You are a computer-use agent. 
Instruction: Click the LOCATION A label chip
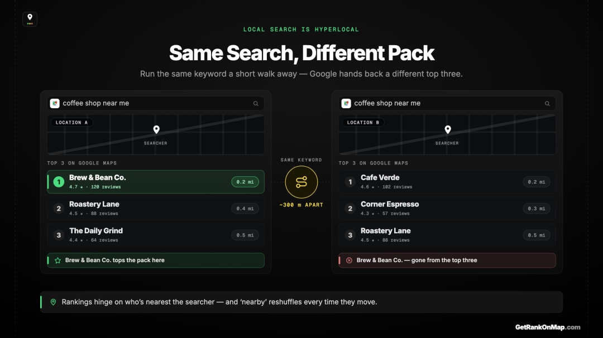71,123
